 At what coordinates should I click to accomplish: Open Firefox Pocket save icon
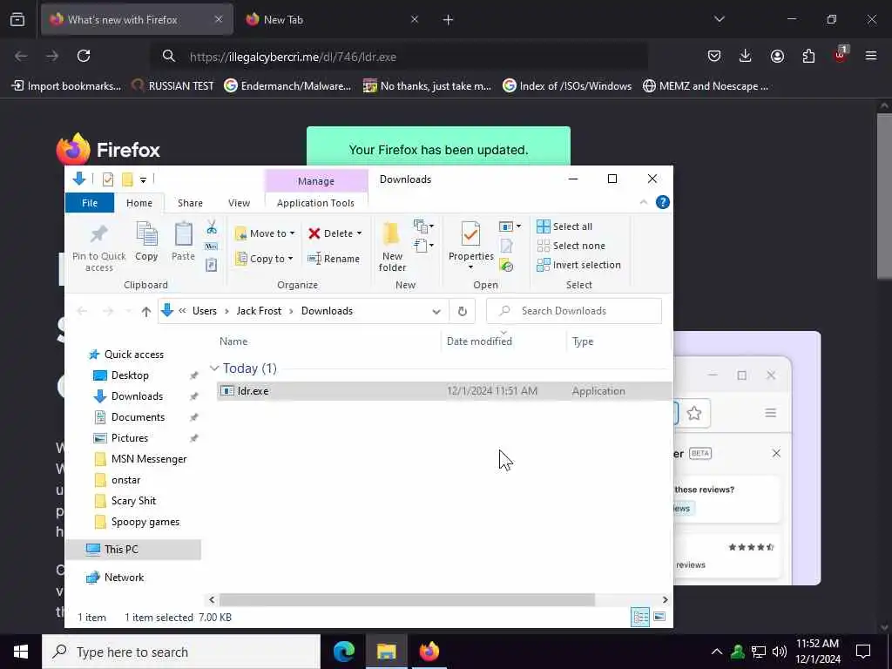pos(714,56)
